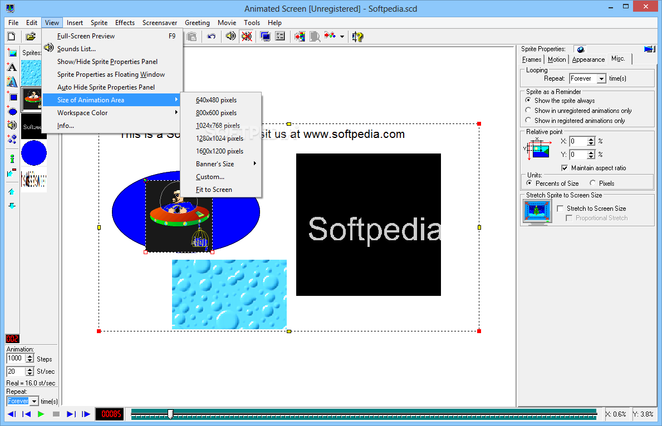Click the Relative point X value stepper

click(591, 141)
